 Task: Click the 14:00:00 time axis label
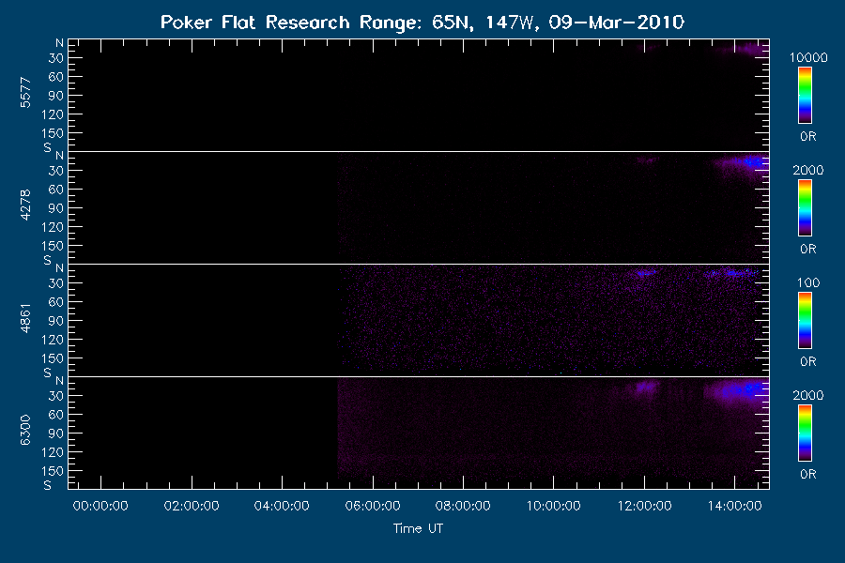735,506
